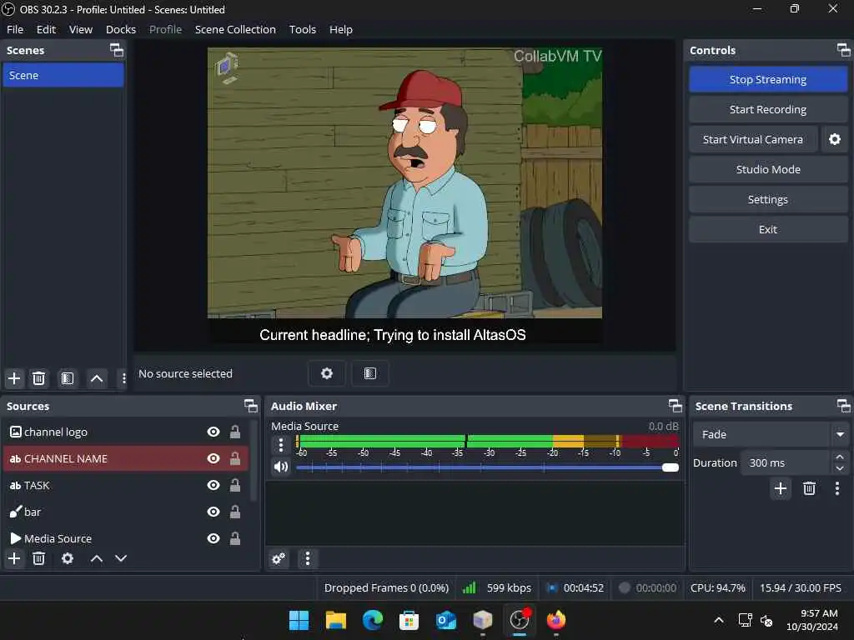Undock the Scene Transitions panel

(843, 406)
